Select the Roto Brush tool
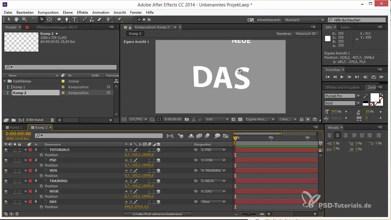Viewport: 391px width, 220px height. pyautogui.click(x=109, y=20)
